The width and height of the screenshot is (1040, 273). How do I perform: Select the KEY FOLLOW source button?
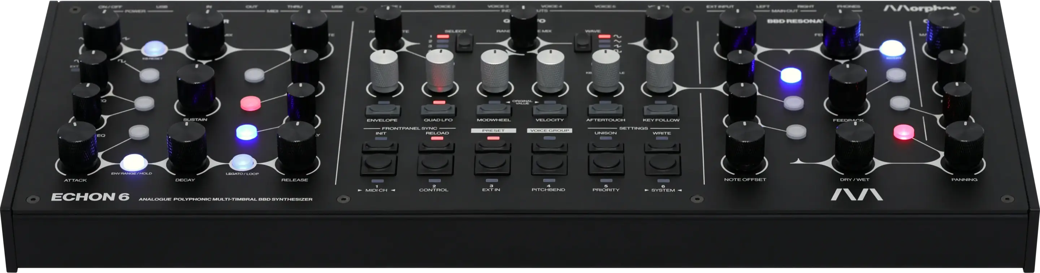tap(661, 110)
